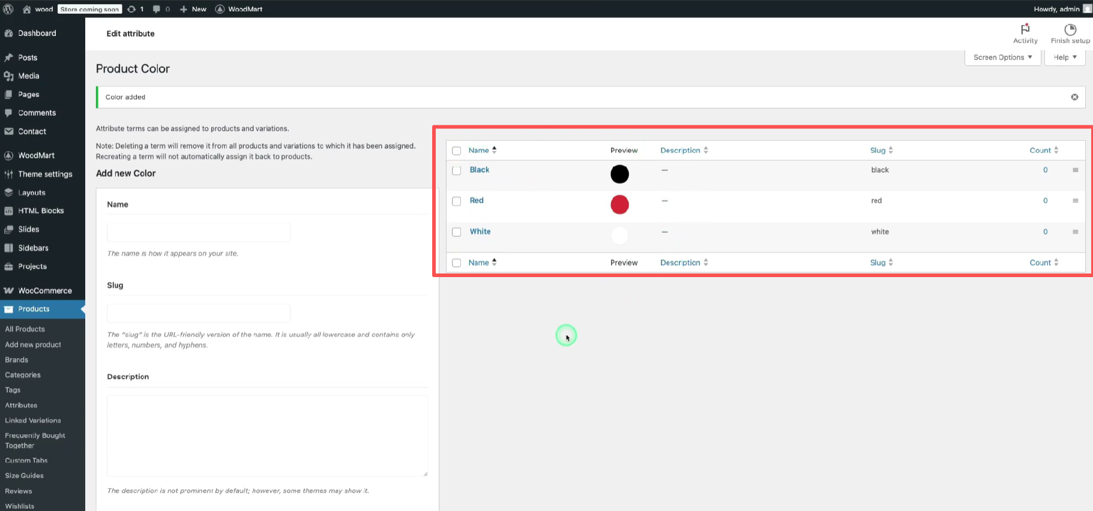Check the Black color row checkbox

click(x=456, y=170)
